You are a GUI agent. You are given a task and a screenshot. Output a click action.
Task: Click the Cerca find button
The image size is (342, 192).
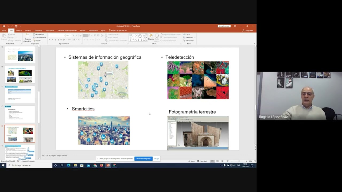coord(186,34)
